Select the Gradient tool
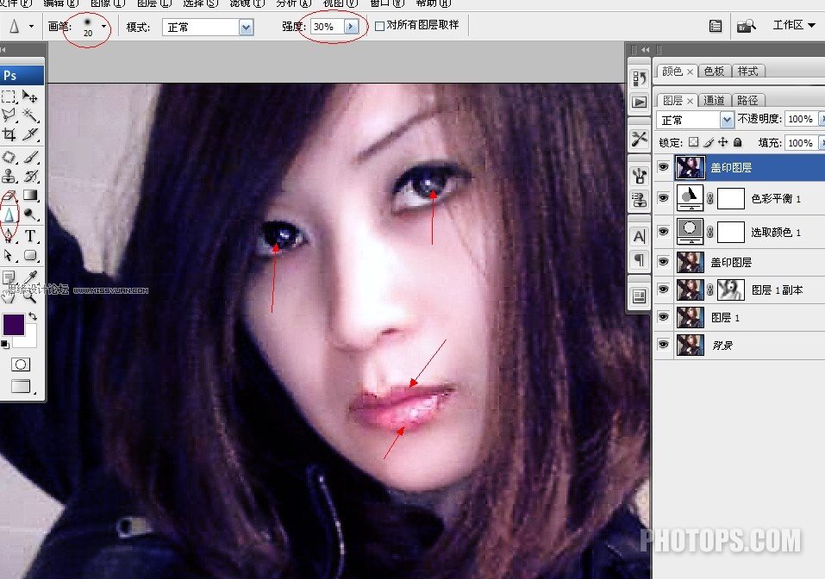 [x=30, y=196]
